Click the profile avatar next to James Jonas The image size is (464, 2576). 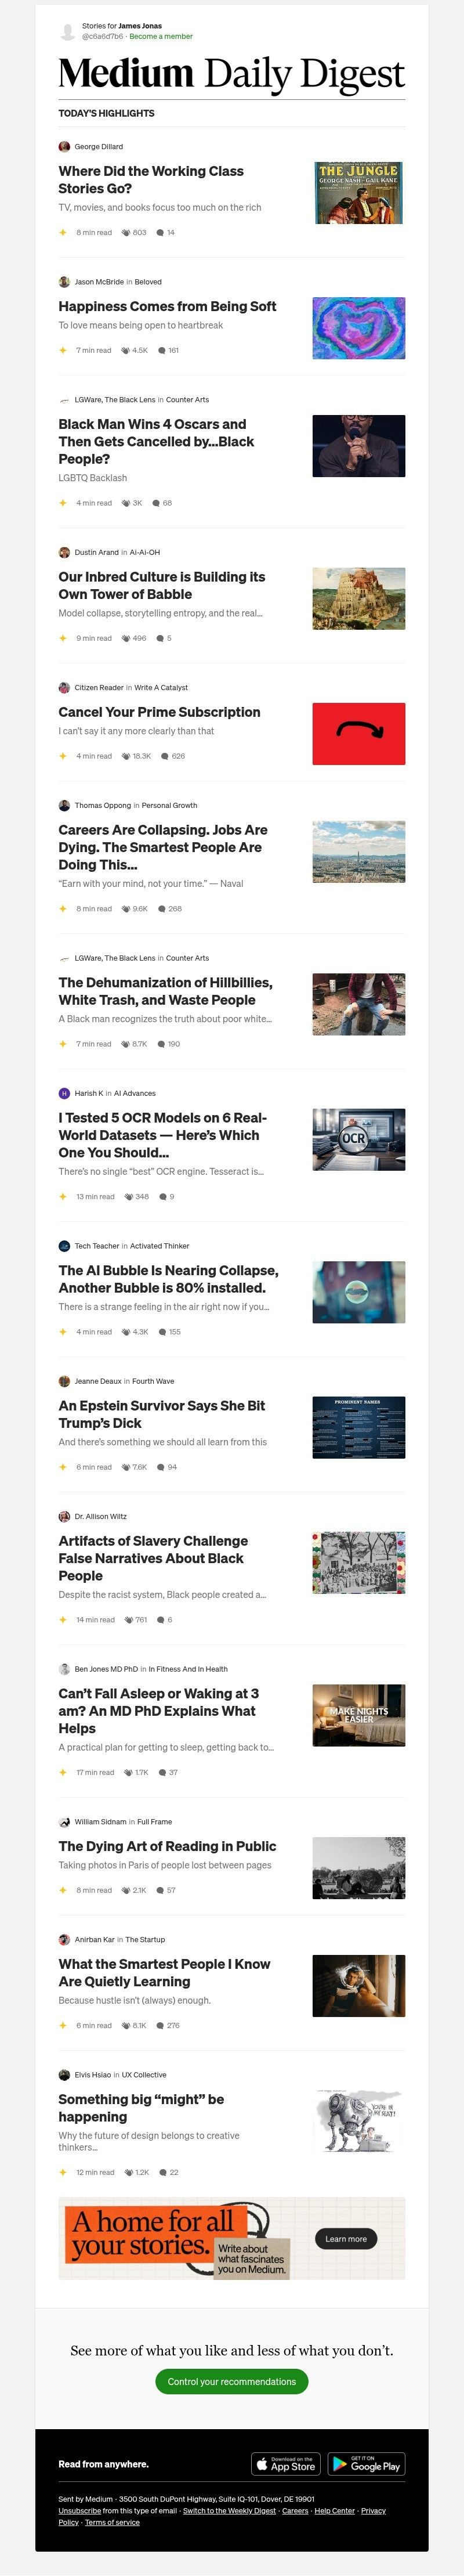coord(68,32)
